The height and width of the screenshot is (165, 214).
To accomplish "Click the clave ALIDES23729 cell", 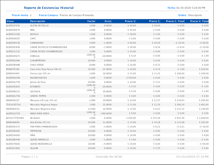I will pyautogui.click(x=13, y=113).
